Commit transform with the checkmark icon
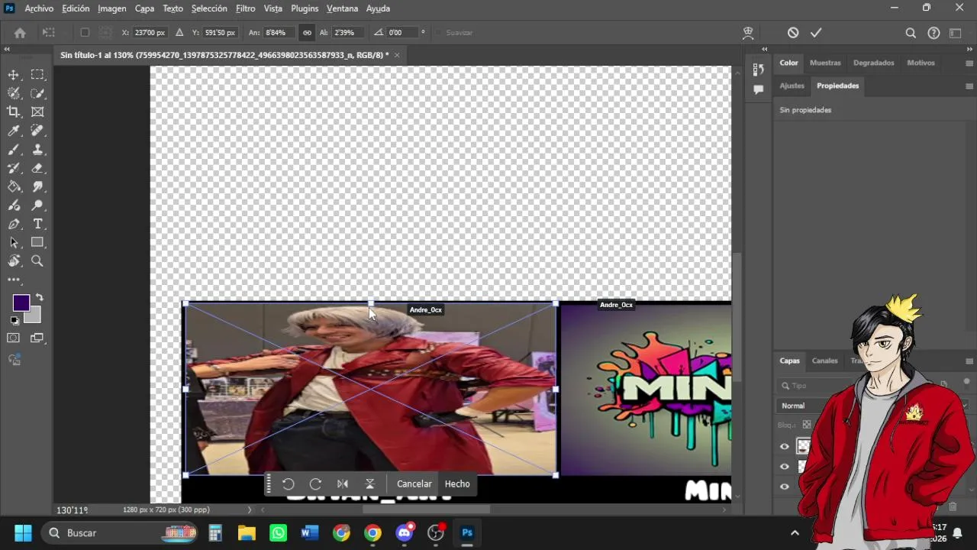977x550 pixels. click(816, 33)
